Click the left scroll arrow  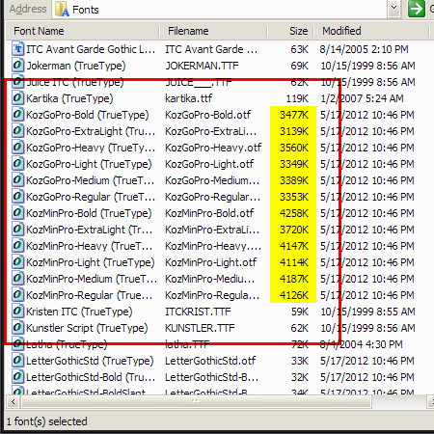(14, 401)
